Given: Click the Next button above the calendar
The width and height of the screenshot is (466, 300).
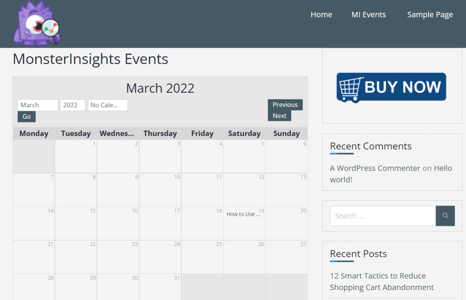Looking at the screenshot, I should click(x=279, y=115).
